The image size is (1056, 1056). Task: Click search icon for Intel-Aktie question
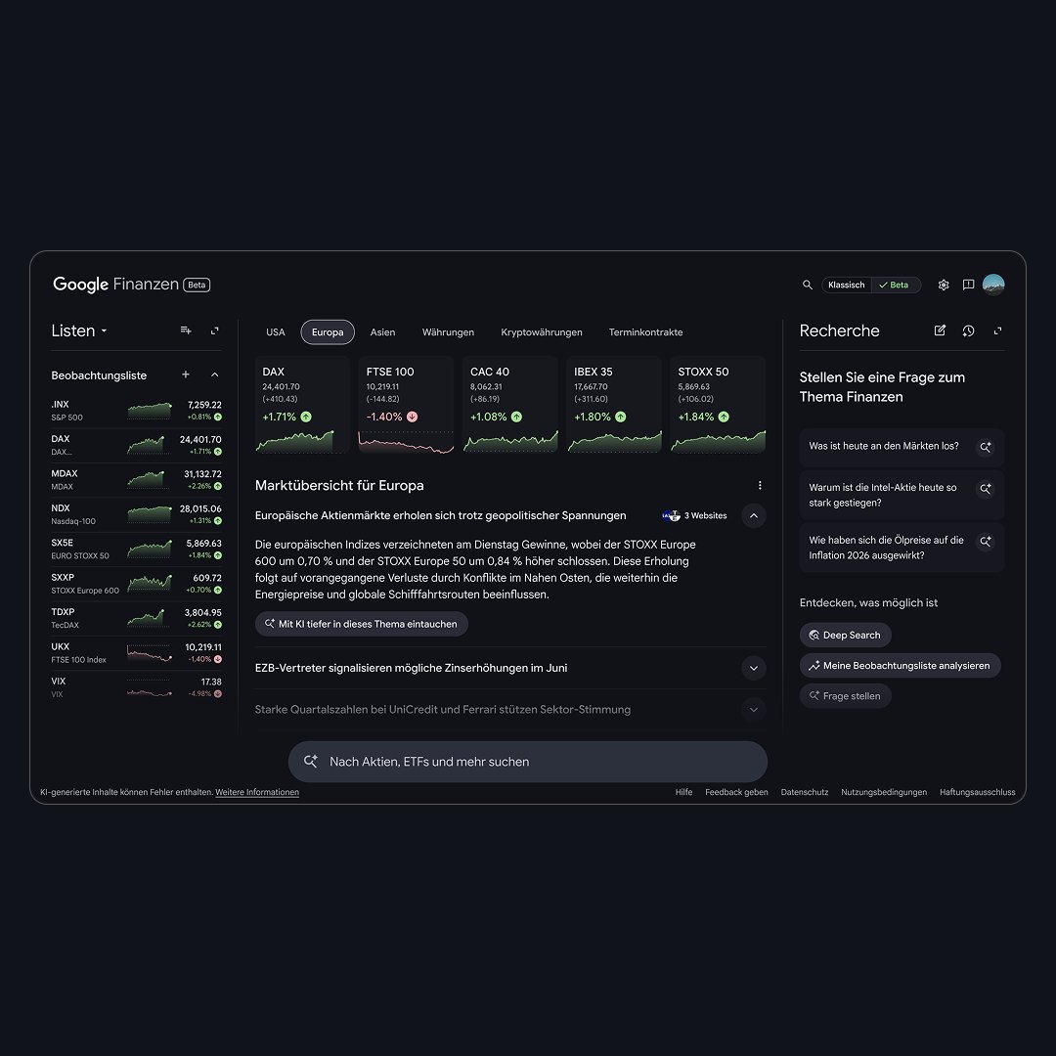click(x=986, y=489)
